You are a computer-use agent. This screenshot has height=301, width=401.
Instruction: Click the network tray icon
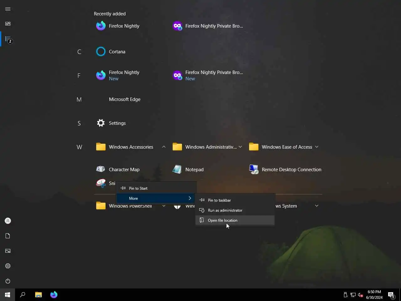coord(353,295)
